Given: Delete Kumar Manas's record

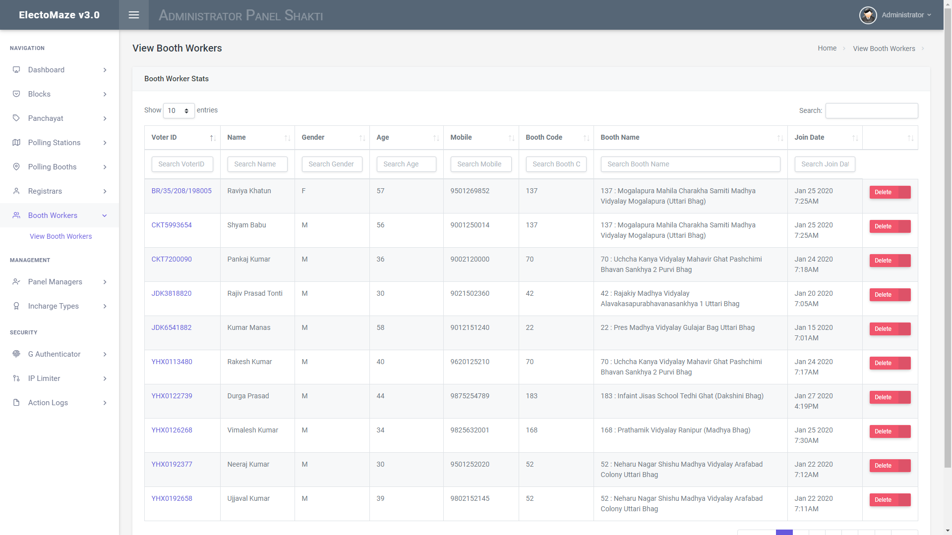Looking at the screenshot, I should click(890, 329).
